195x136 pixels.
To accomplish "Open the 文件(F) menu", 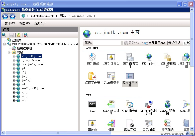I will [x=10, y=23].
